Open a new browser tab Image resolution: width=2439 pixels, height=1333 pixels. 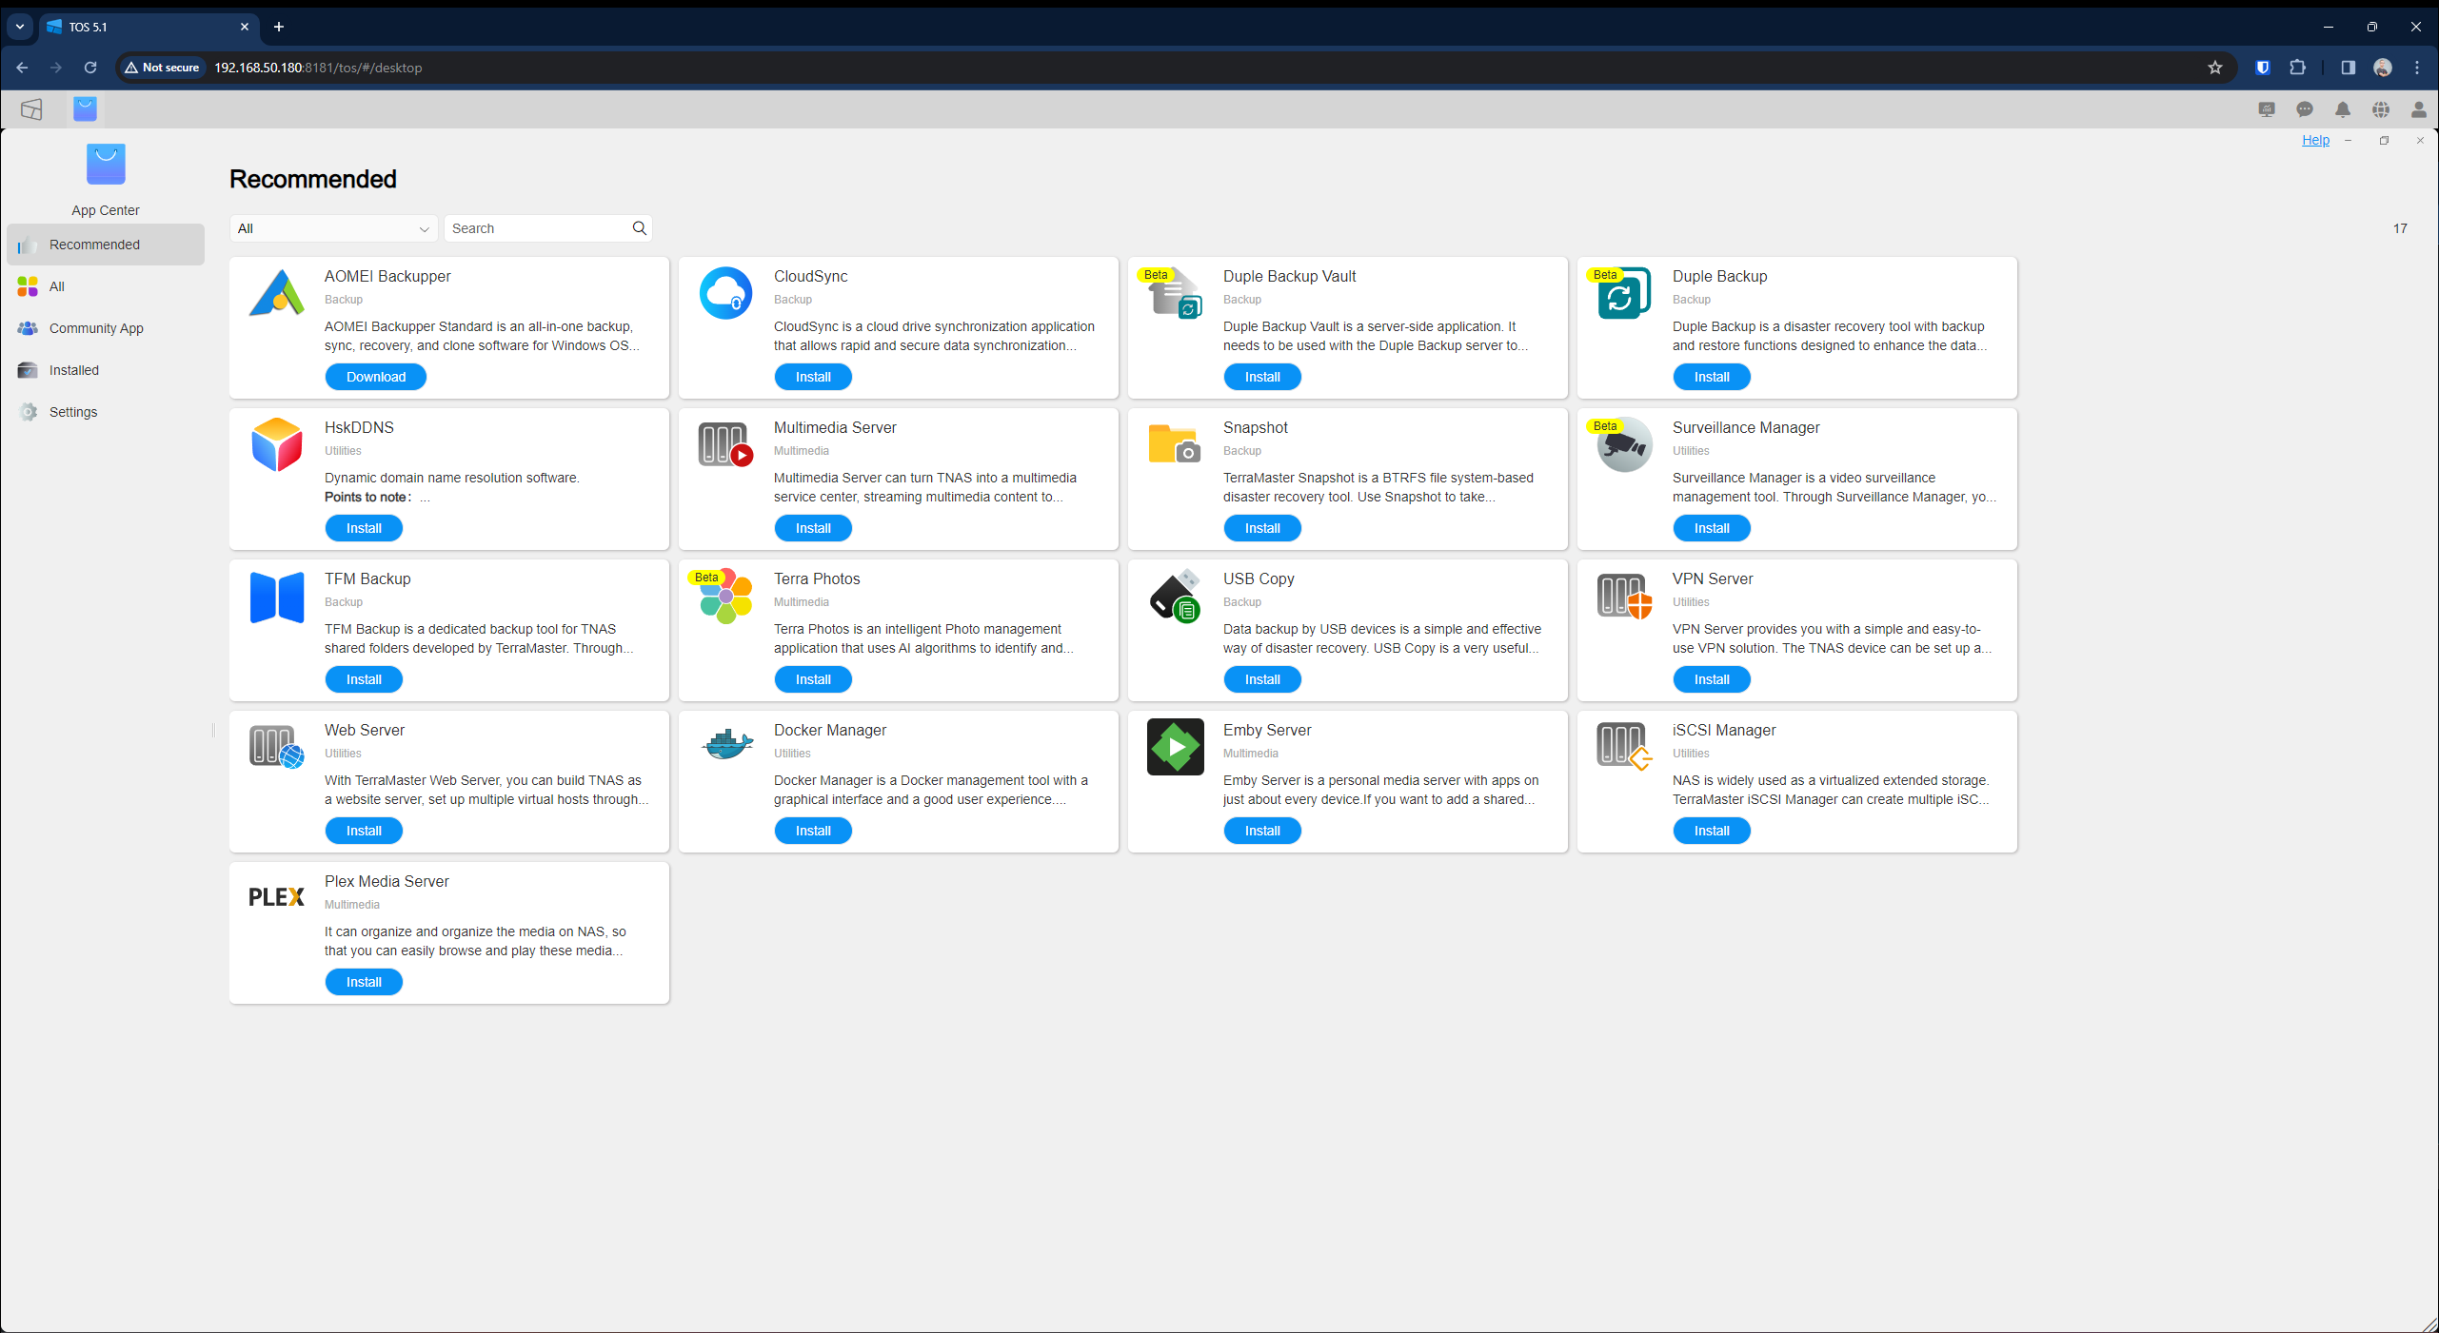pyautogui.click(x=279, y=27)
